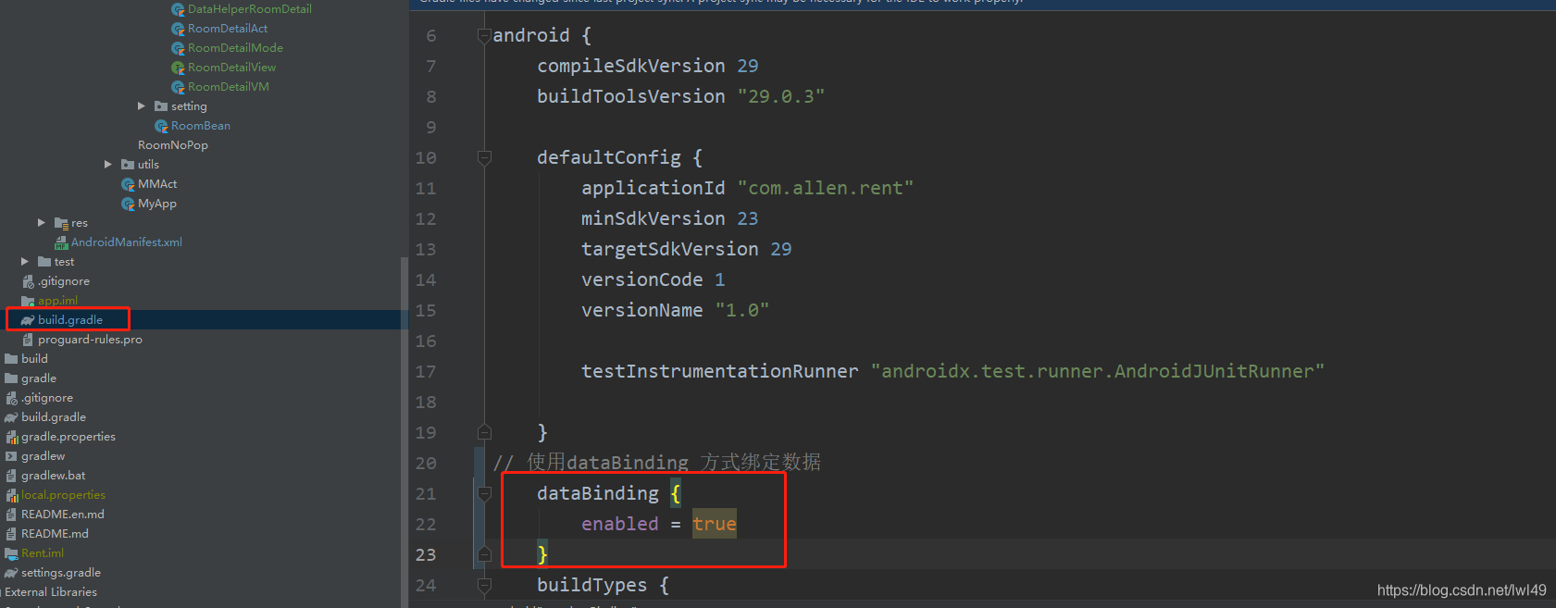
Task: Select RoomDetailAct in project tree
Action: point(228,29)
